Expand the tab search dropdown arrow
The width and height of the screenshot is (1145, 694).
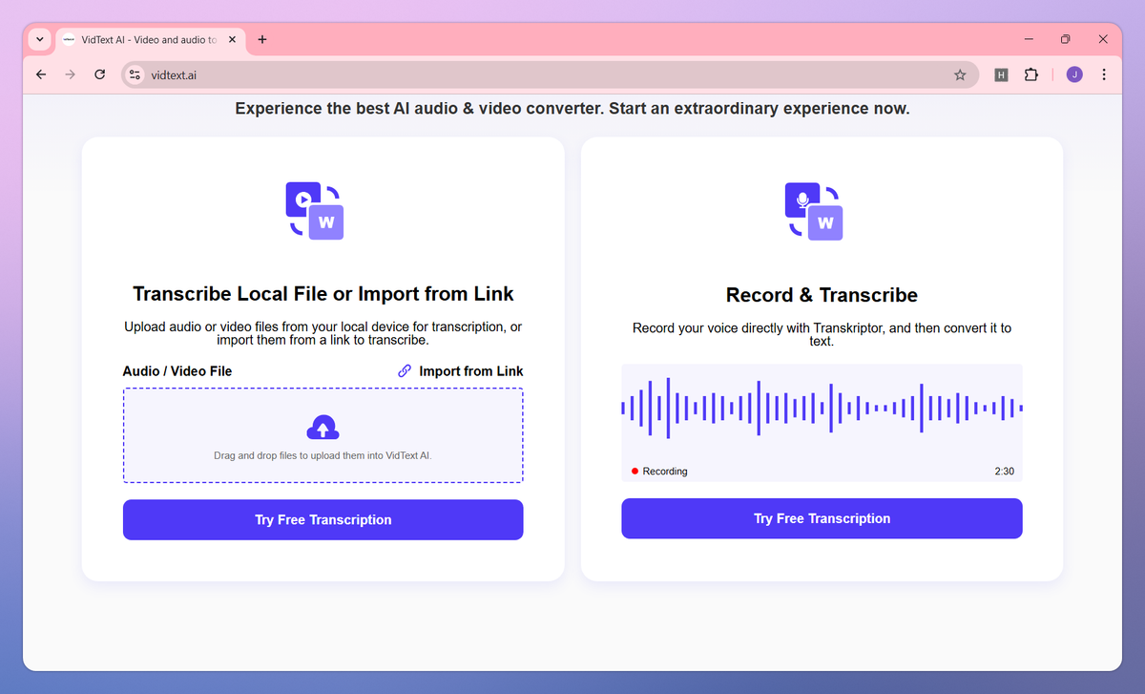tap(39, 39)
